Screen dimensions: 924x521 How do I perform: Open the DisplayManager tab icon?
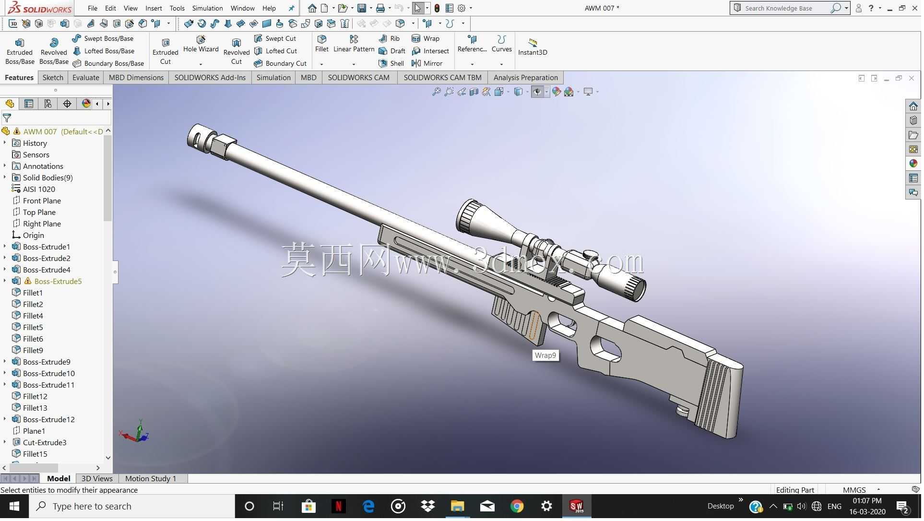pos(86,104)
